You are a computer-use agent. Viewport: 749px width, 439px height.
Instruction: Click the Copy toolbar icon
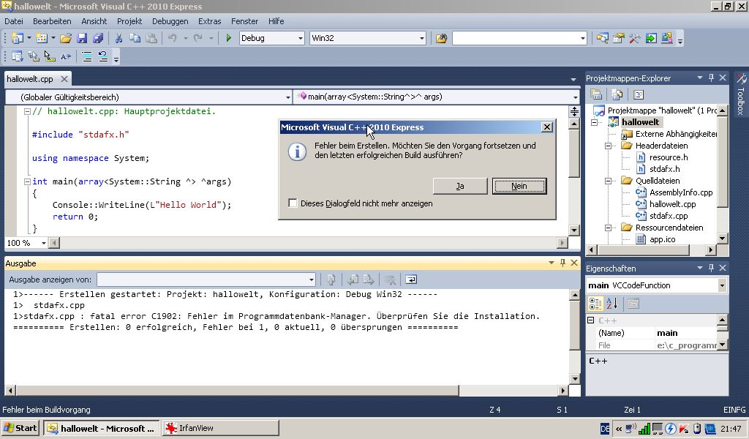coord(135,38)
